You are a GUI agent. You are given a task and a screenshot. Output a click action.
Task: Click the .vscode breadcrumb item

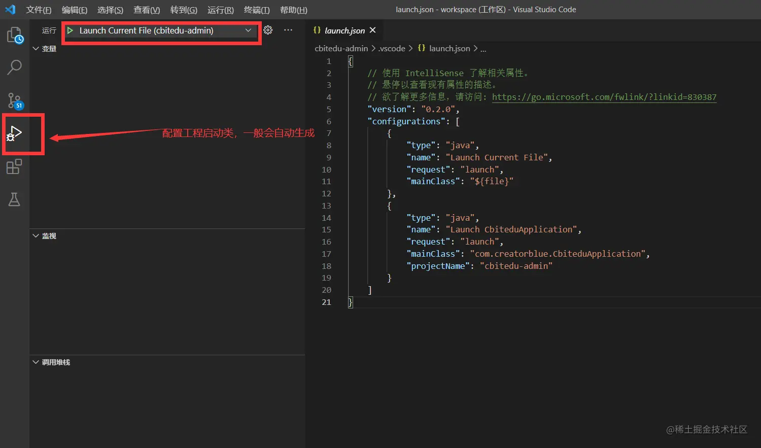click(x=392, y=48)
